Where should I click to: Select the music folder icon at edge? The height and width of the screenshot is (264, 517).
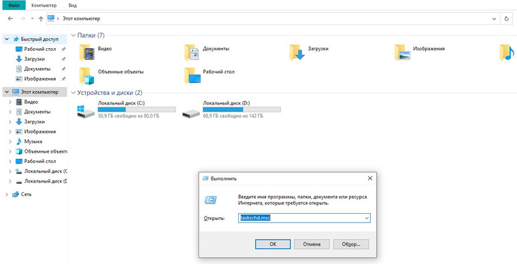tap(506, 52)
